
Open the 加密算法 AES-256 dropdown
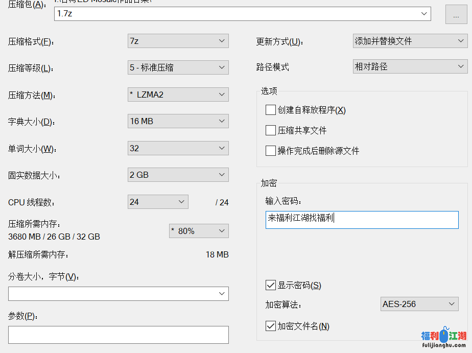tap(419, 304)
